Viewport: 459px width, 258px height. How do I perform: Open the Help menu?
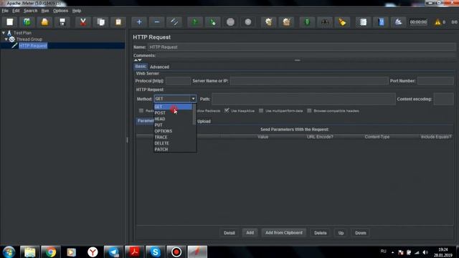[77, 11]
